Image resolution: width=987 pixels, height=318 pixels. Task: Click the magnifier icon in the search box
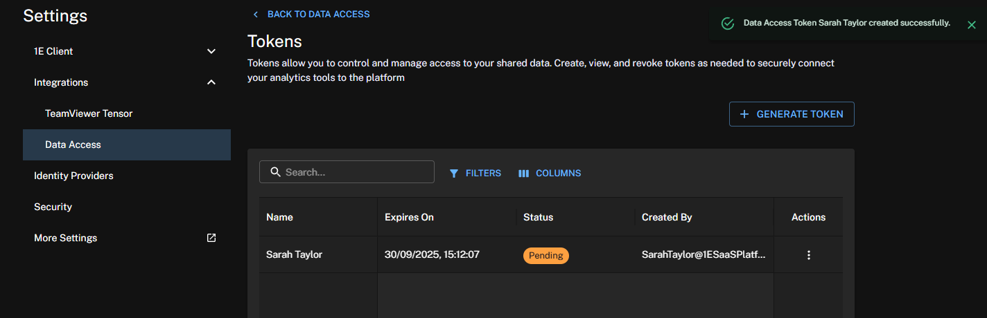click(275, 172)
